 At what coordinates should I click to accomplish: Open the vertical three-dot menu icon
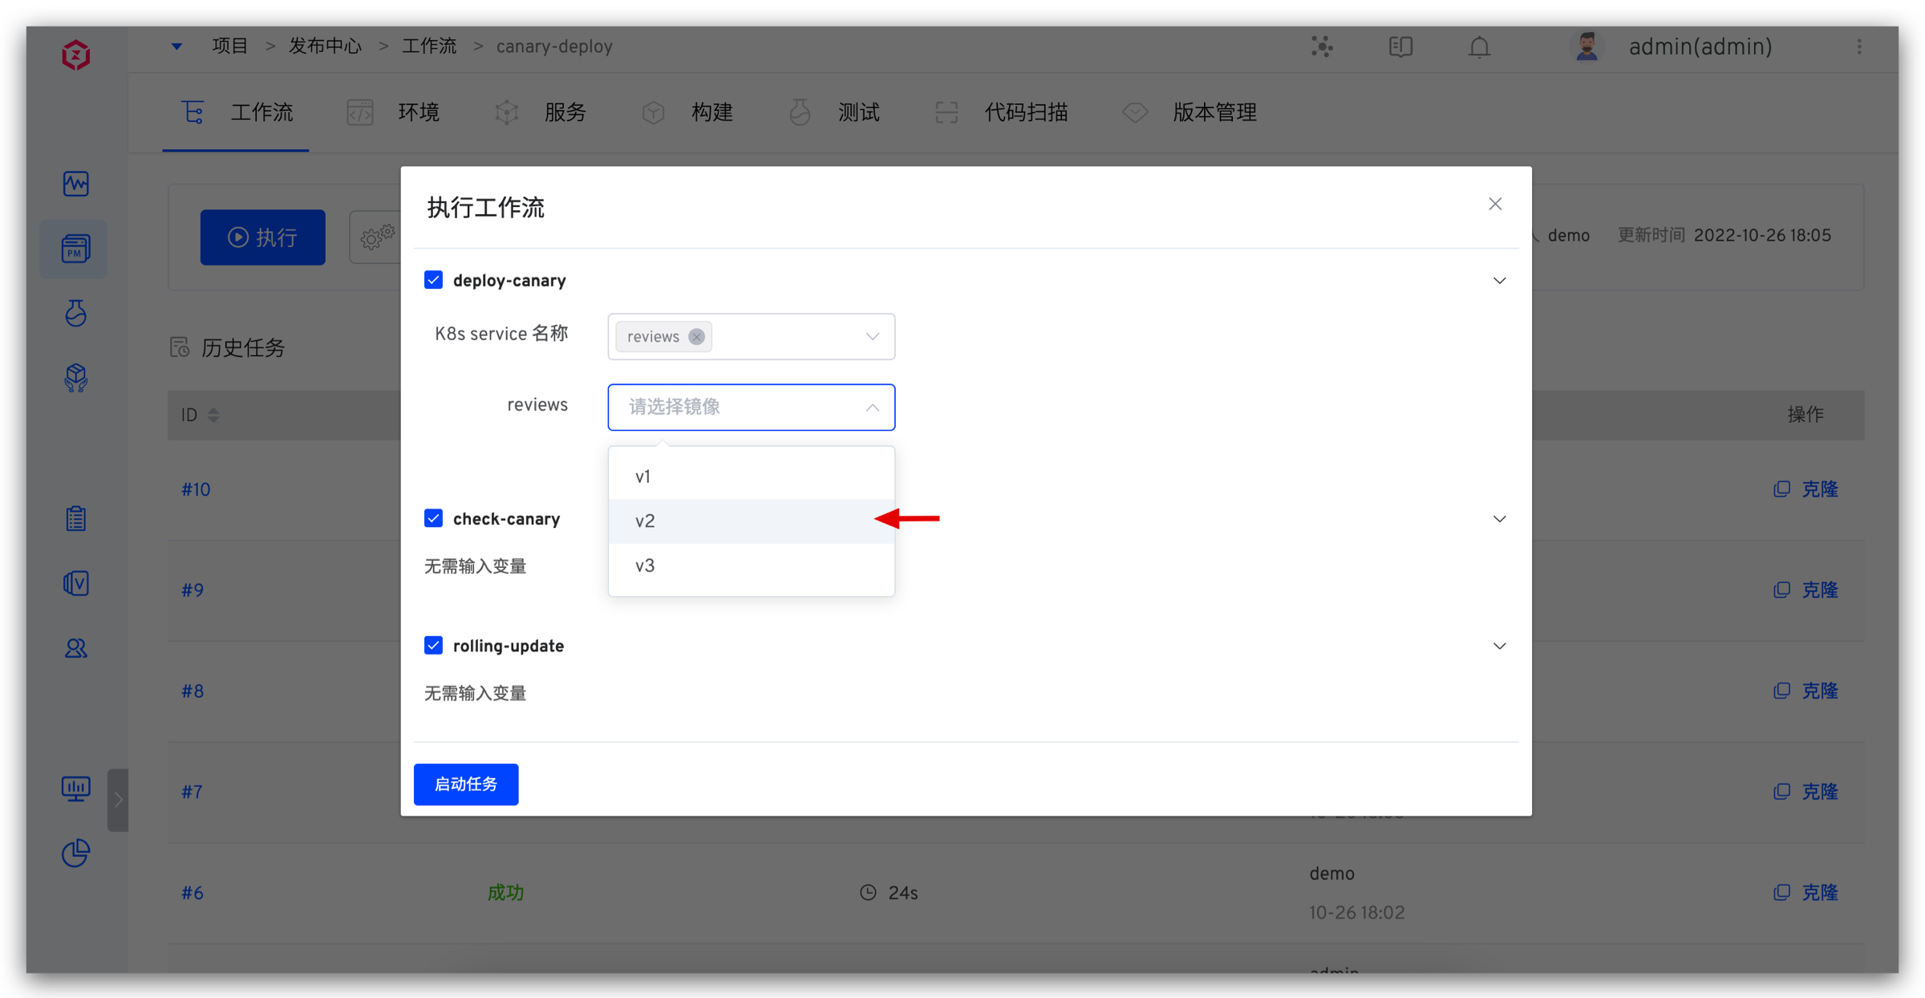pos(1859,47)
